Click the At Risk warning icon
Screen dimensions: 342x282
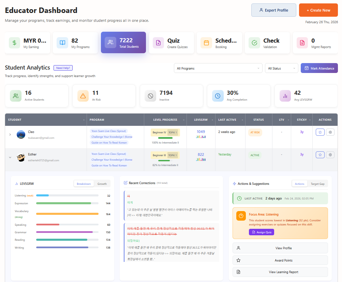pyautogui.click(x=83, y=96)
